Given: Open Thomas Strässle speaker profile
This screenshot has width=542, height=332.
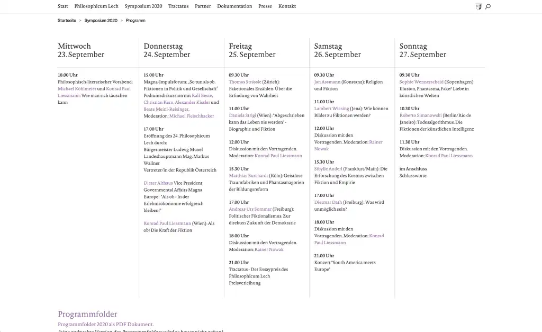Looking at the screenshot, I should click(x=245, y=82).
